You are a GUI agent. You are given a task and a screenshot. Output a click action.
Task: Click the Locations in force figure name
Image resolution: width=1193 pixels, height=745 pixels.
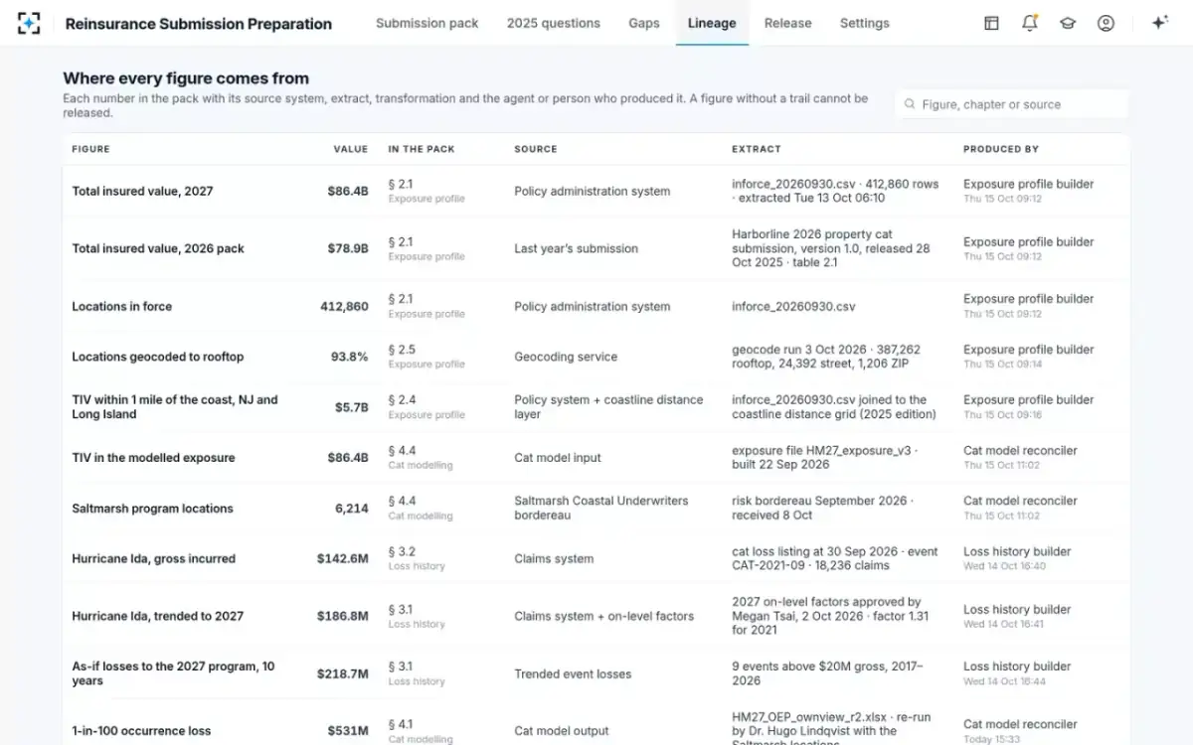click(x=121, y=306)
